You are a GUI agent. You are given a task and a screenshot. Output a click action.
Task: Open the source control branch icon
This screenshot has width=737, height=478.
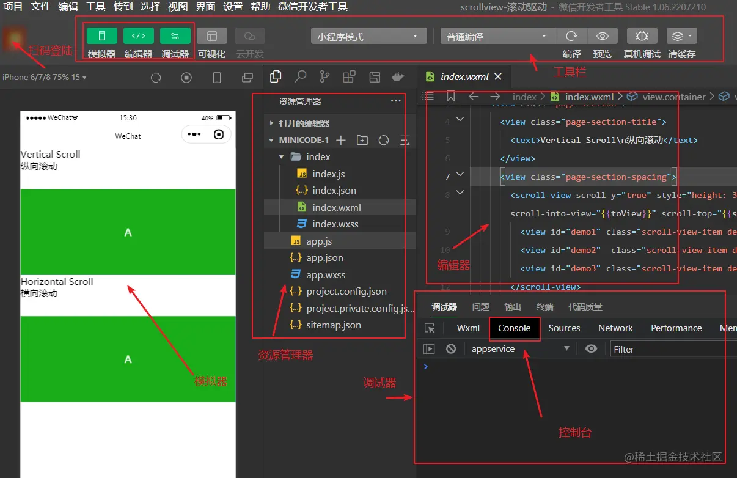tap(324, 76)
